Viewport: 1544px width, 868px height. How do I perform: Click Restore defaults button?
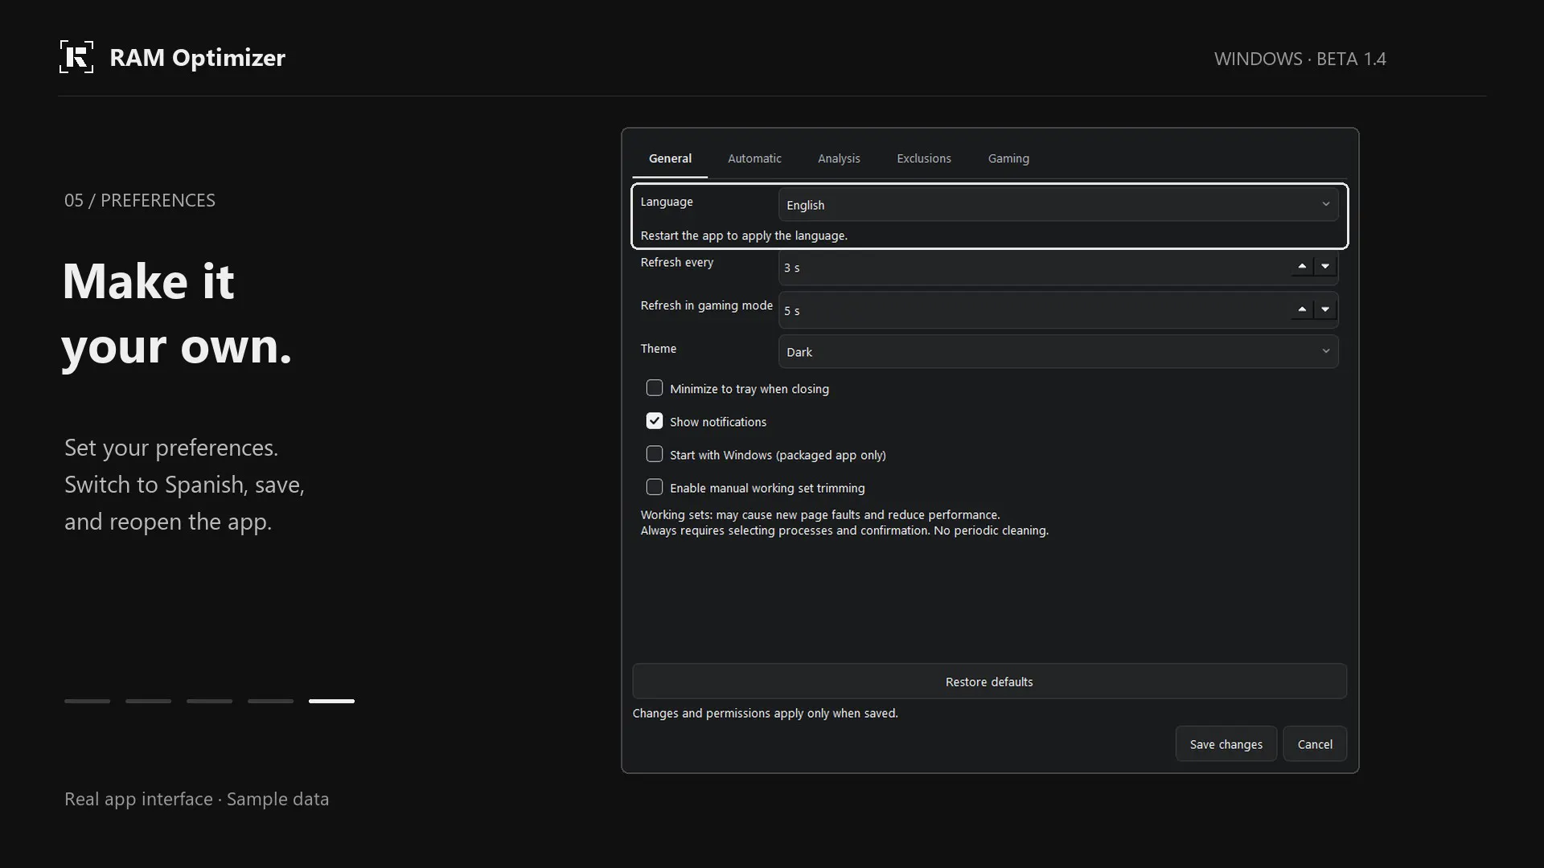point(989,682)
